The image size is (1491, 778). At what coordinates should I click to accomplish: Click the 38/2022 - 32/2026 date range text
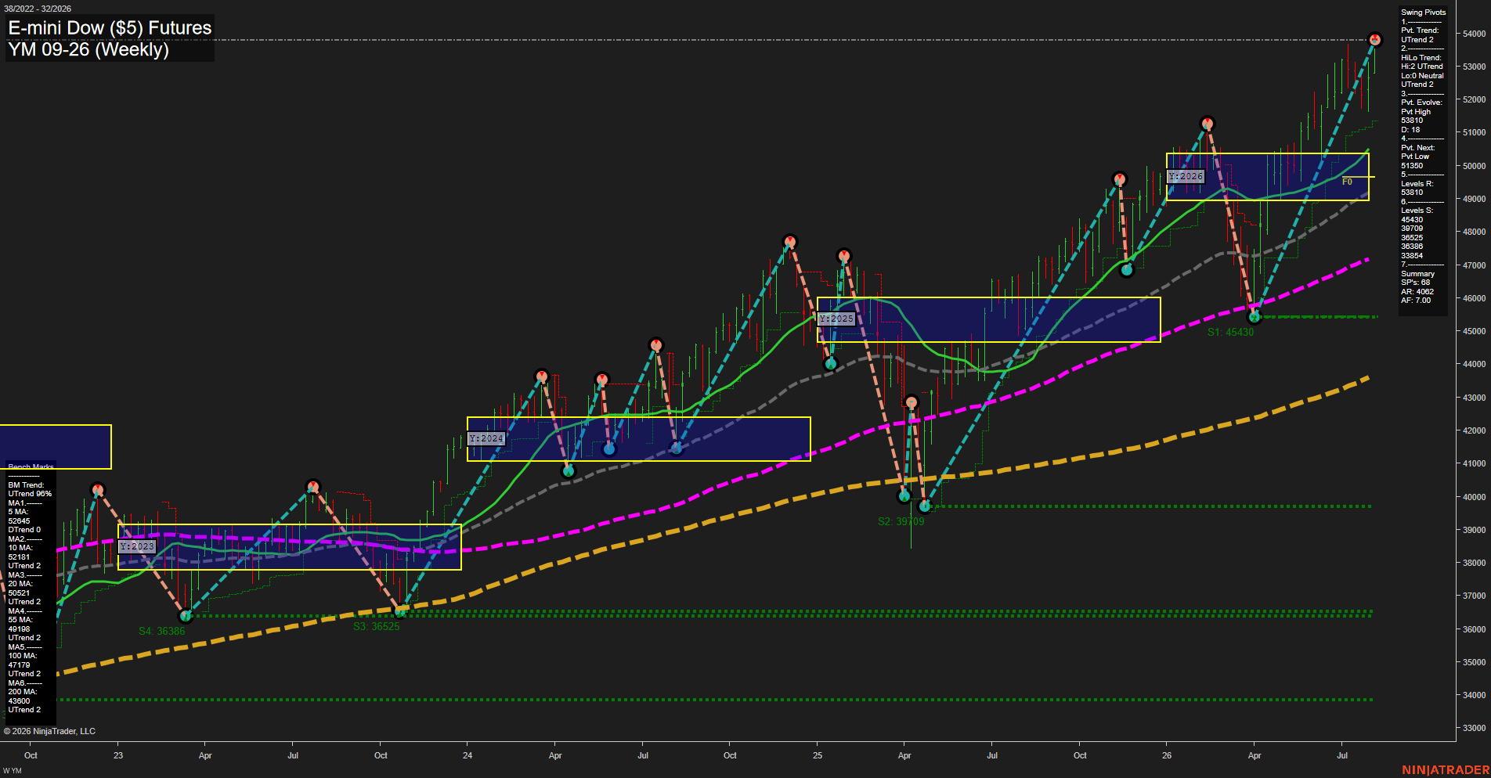click(x=38, y=9)
